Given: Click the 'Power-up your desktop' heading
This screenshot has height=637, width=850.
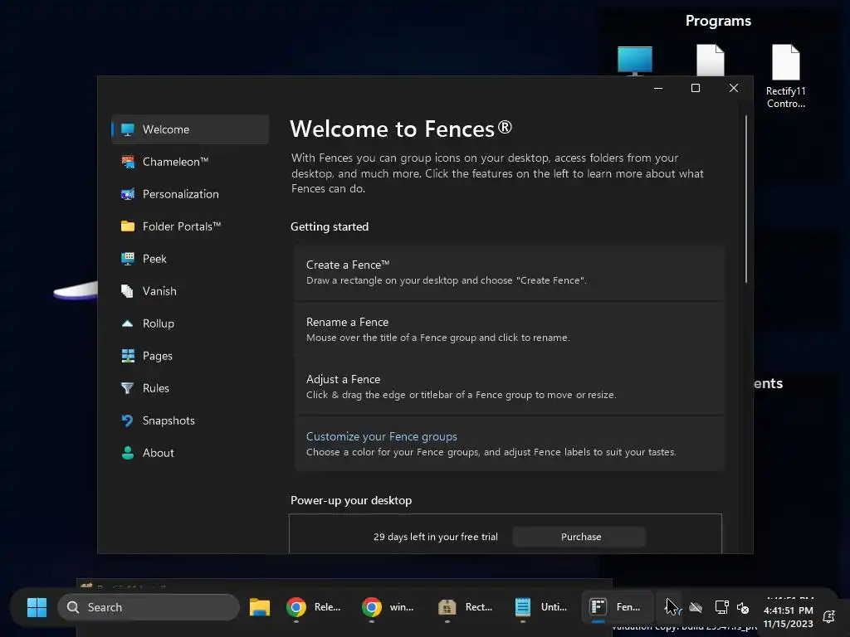Looking at the screenshot, I should pos(351,500).
